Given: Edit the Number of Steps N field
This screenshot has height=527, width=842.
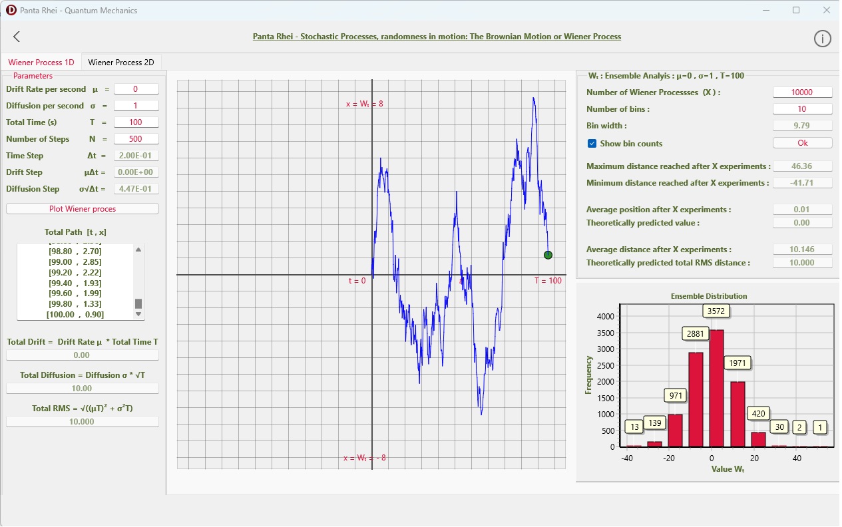Looking at the screenshot, I should (x=136, y=139).
